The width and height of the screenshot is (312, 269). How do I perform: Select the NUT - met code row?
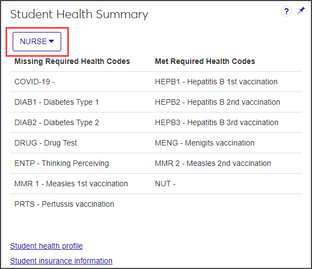165,184
